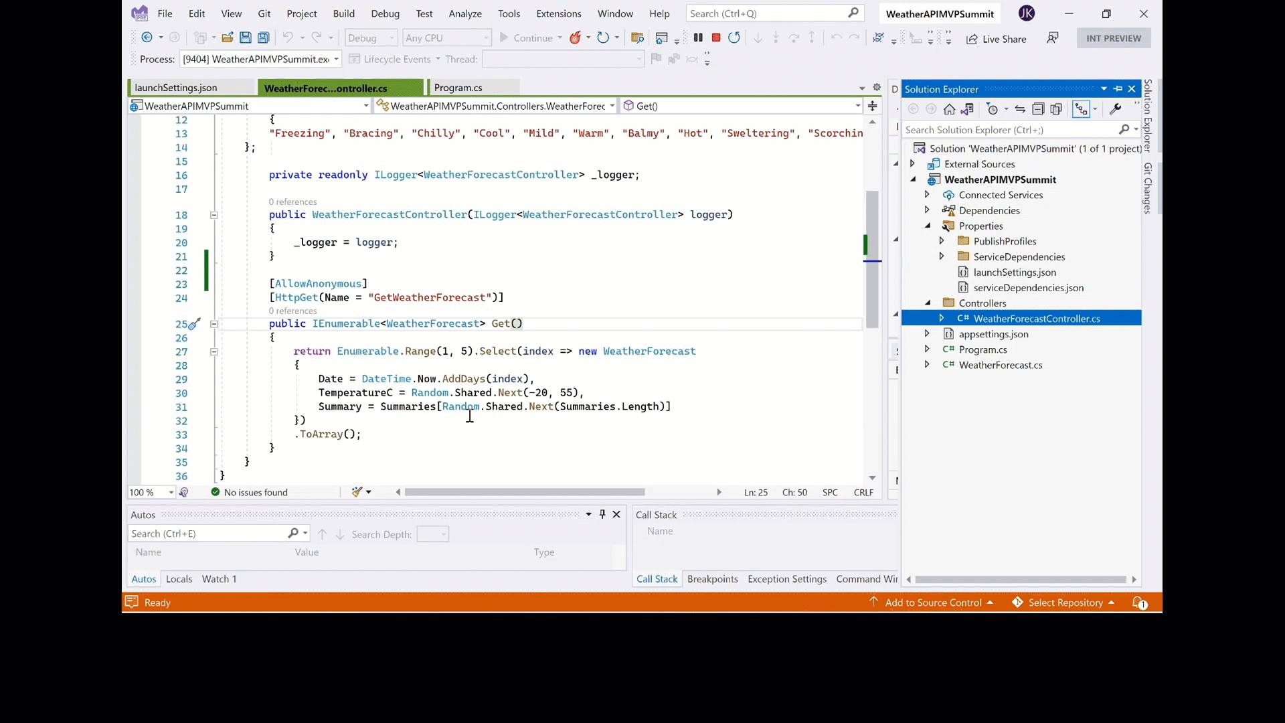Toggle line 23 breakpoint indicator
This screenshot has height=723, width=1285.
point(135,283)
